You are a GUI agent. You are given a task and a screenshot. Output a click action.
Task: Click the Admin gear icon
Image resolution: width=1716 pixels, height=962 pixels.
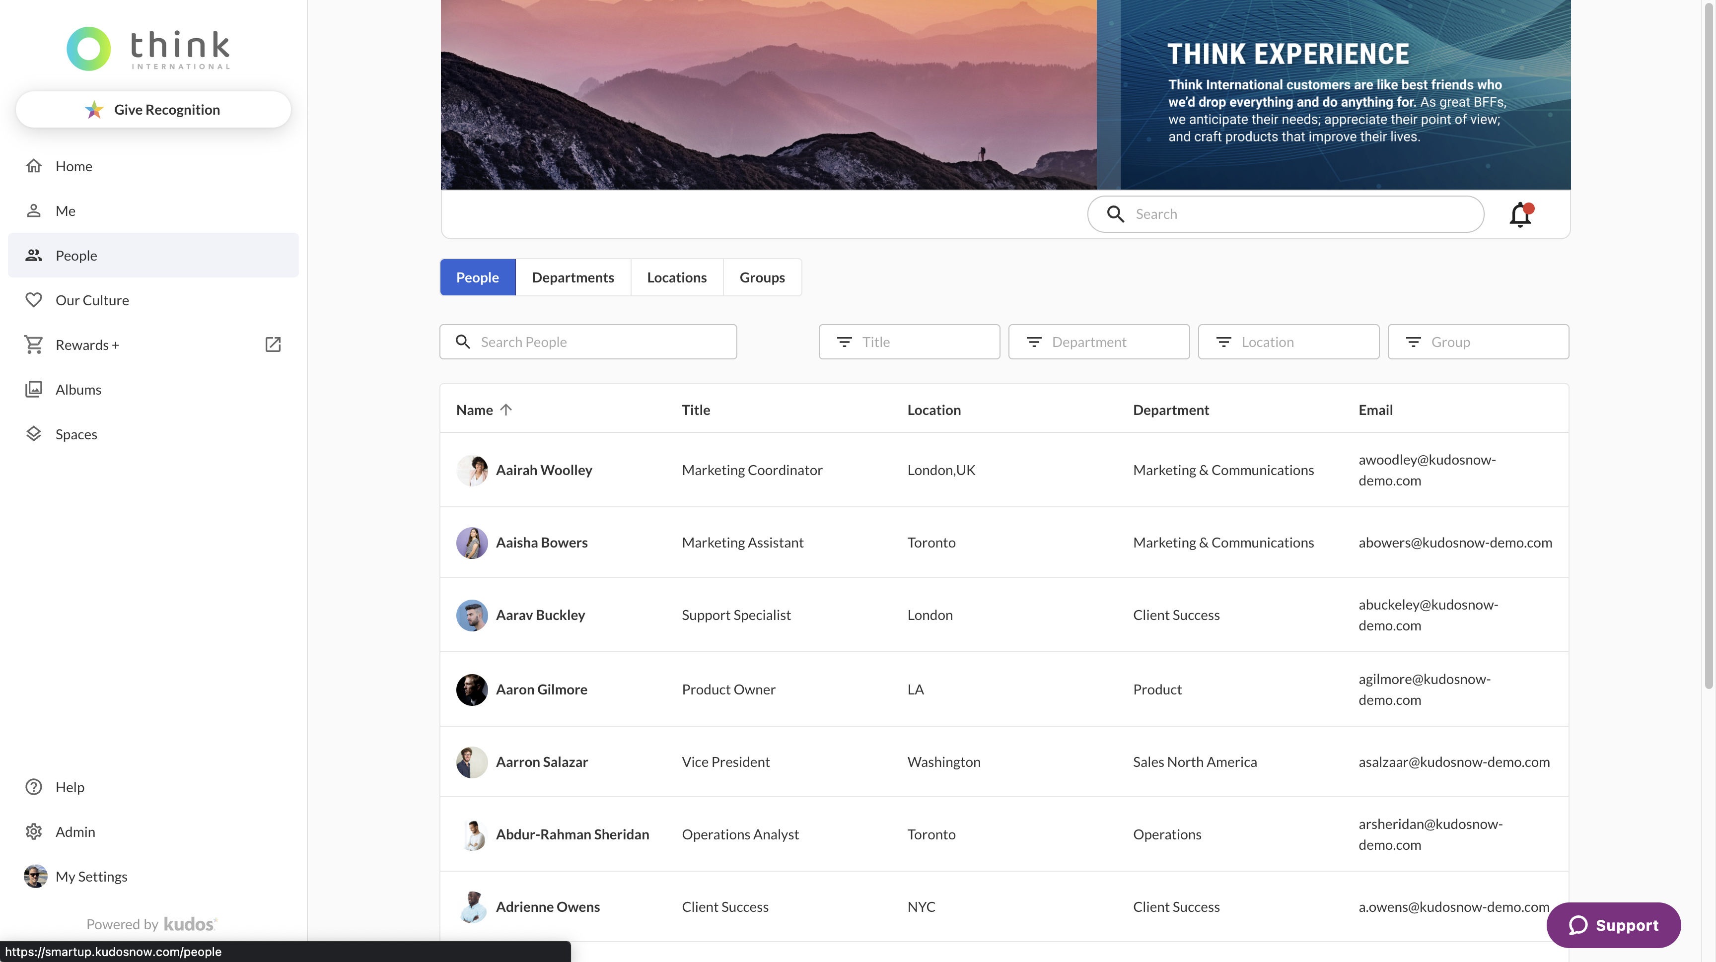33,831
